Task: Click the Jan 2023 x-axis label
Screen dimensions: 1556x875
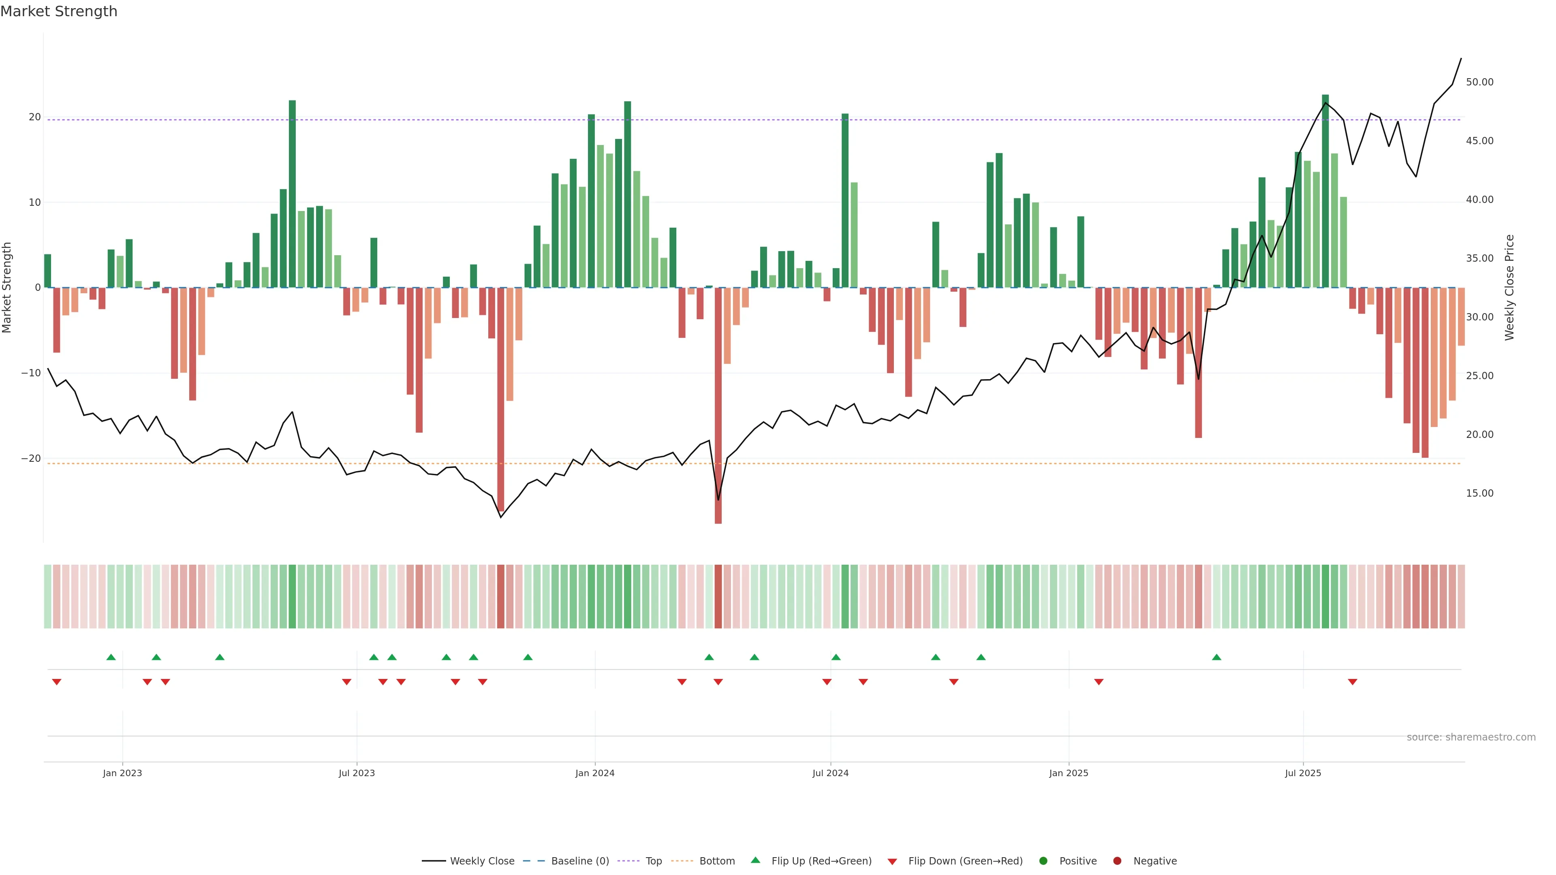Action: click(122, 773)
